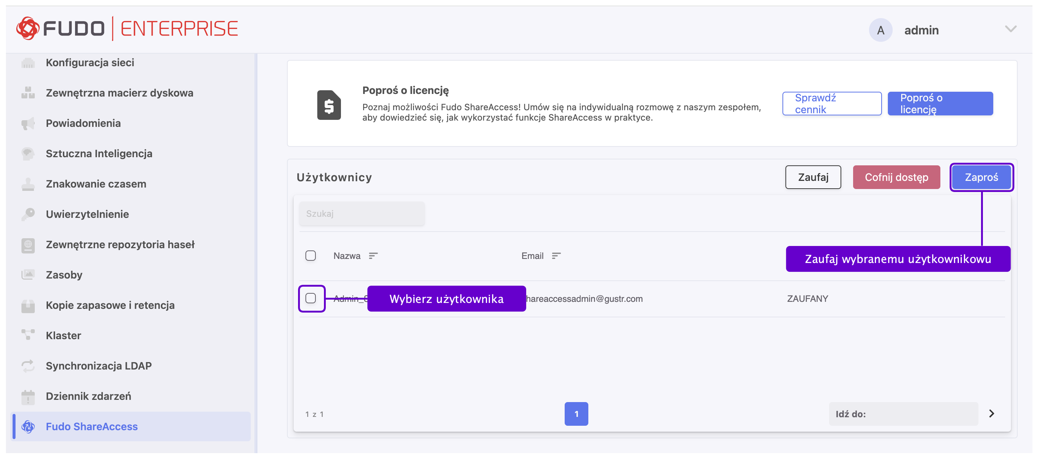Click the Sztuczna Inteligencja brain icon
The image size is (1038, 462).
point(28,154)
